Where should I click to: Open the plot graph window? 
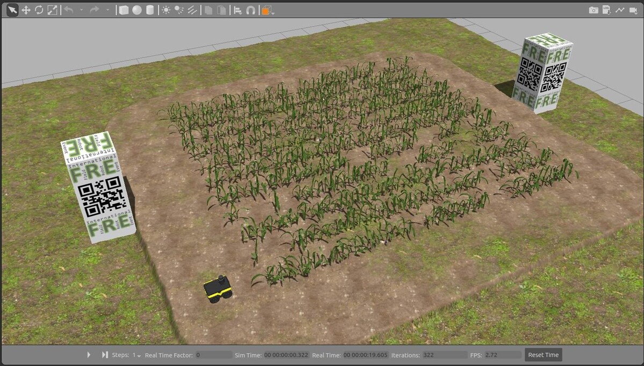(x=620, y=10)
